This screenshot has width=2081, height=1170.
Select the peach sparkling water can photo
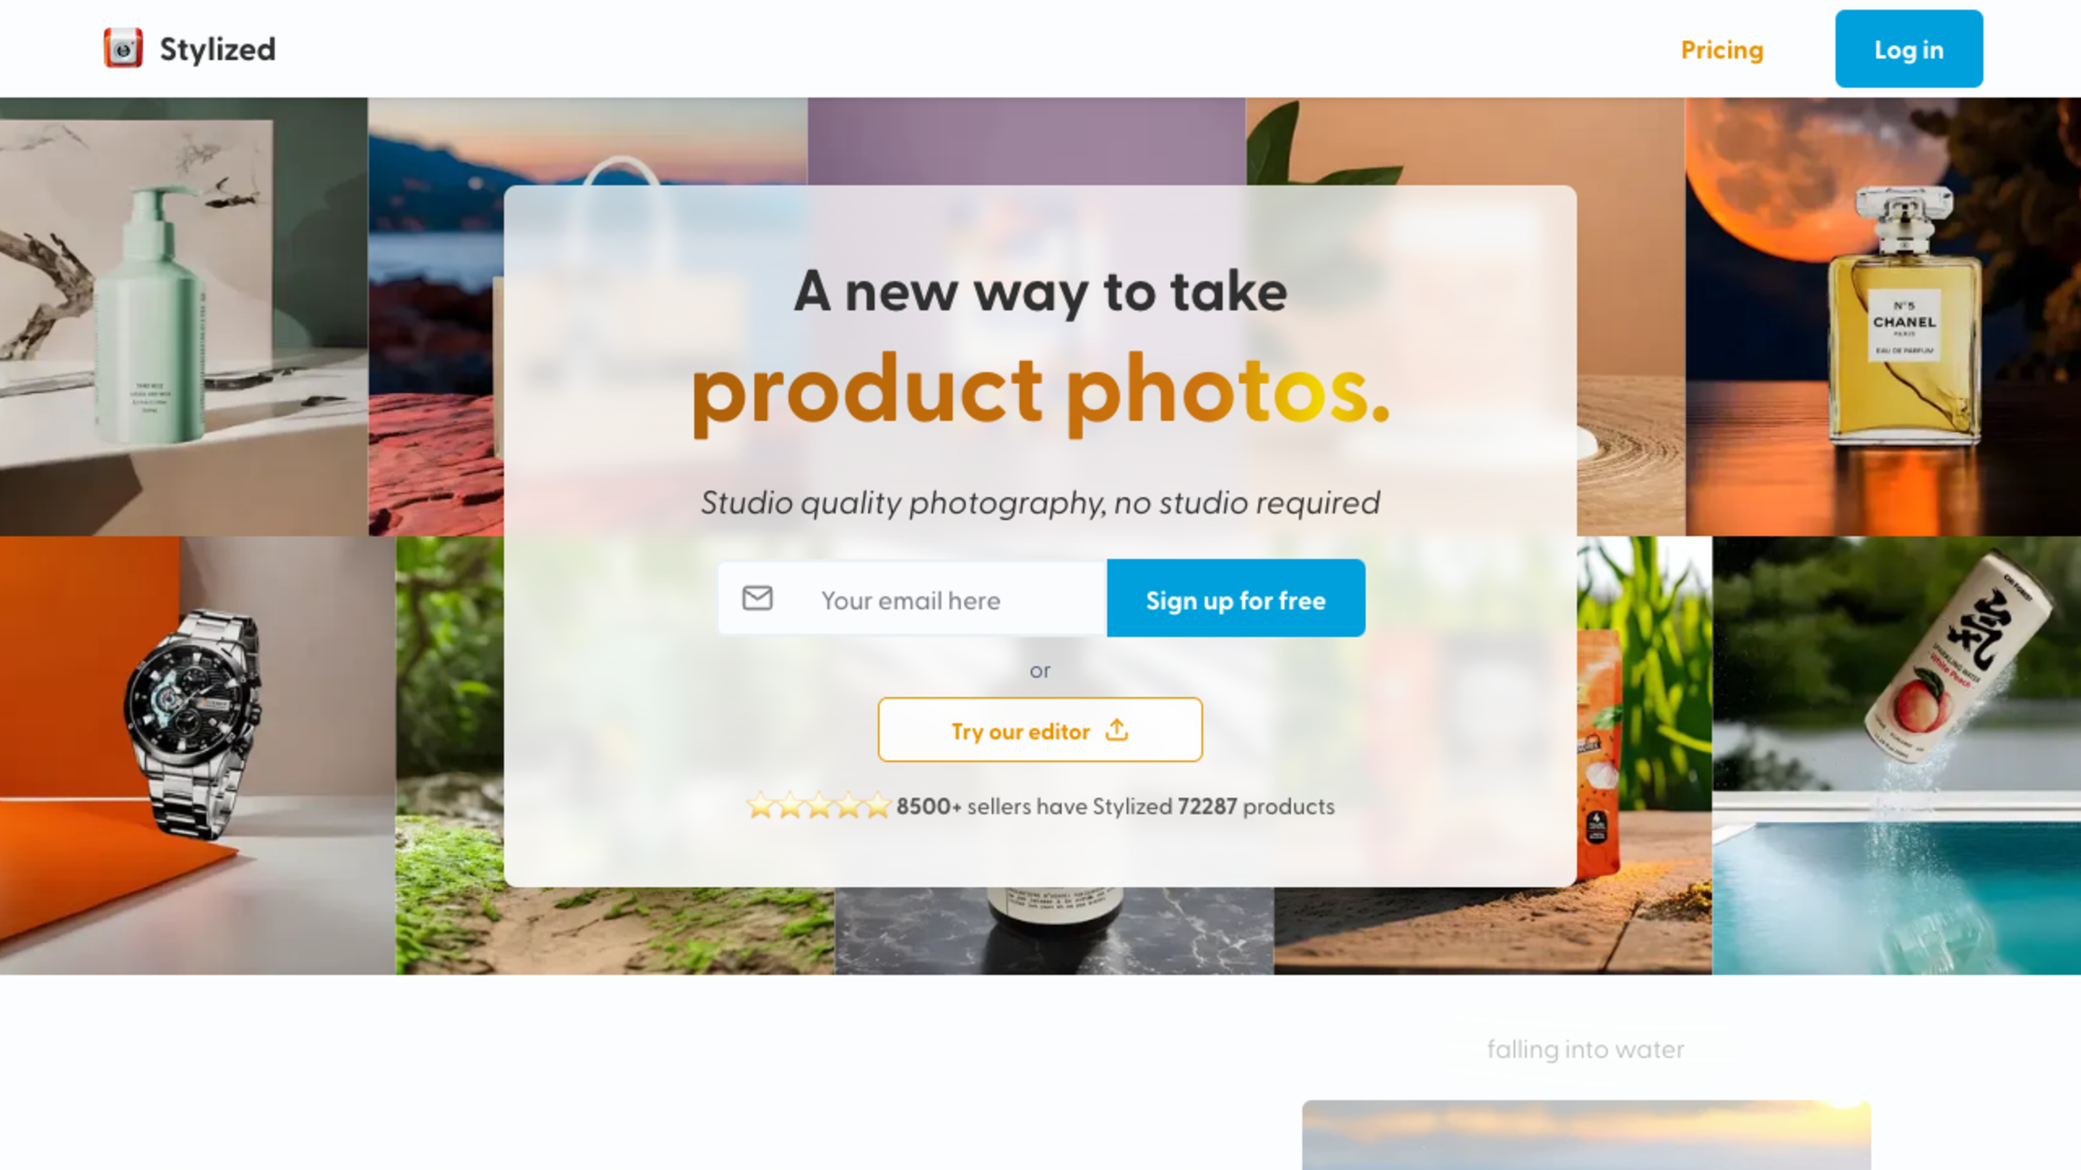[1896, 755]
